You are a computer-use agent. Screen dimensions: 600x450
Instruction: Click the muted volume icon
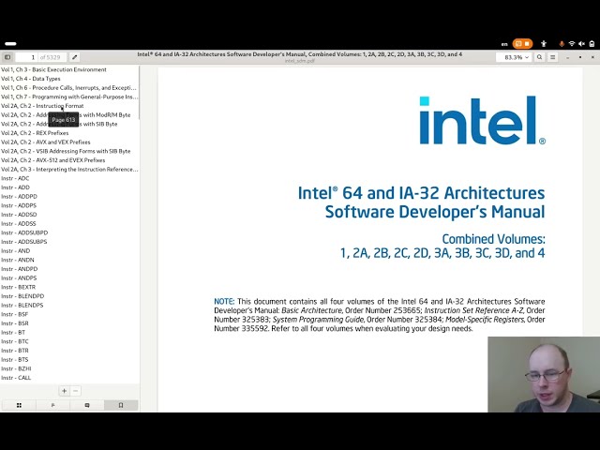581,44
